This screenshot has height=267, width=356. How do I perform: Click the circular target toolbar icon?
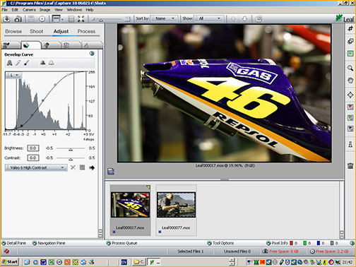pos(42,19)
